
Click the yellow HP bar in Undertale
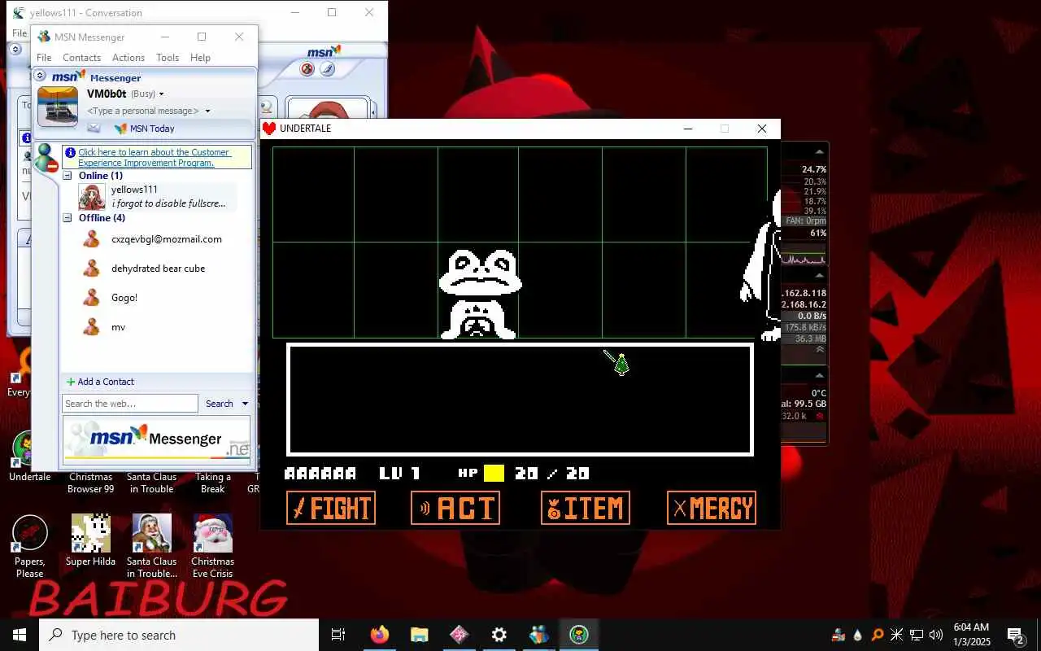[494, 473]
